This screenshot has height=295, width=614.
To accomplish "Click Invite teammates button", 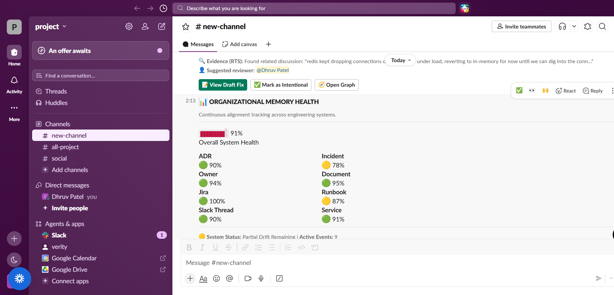I will (522, 26).
